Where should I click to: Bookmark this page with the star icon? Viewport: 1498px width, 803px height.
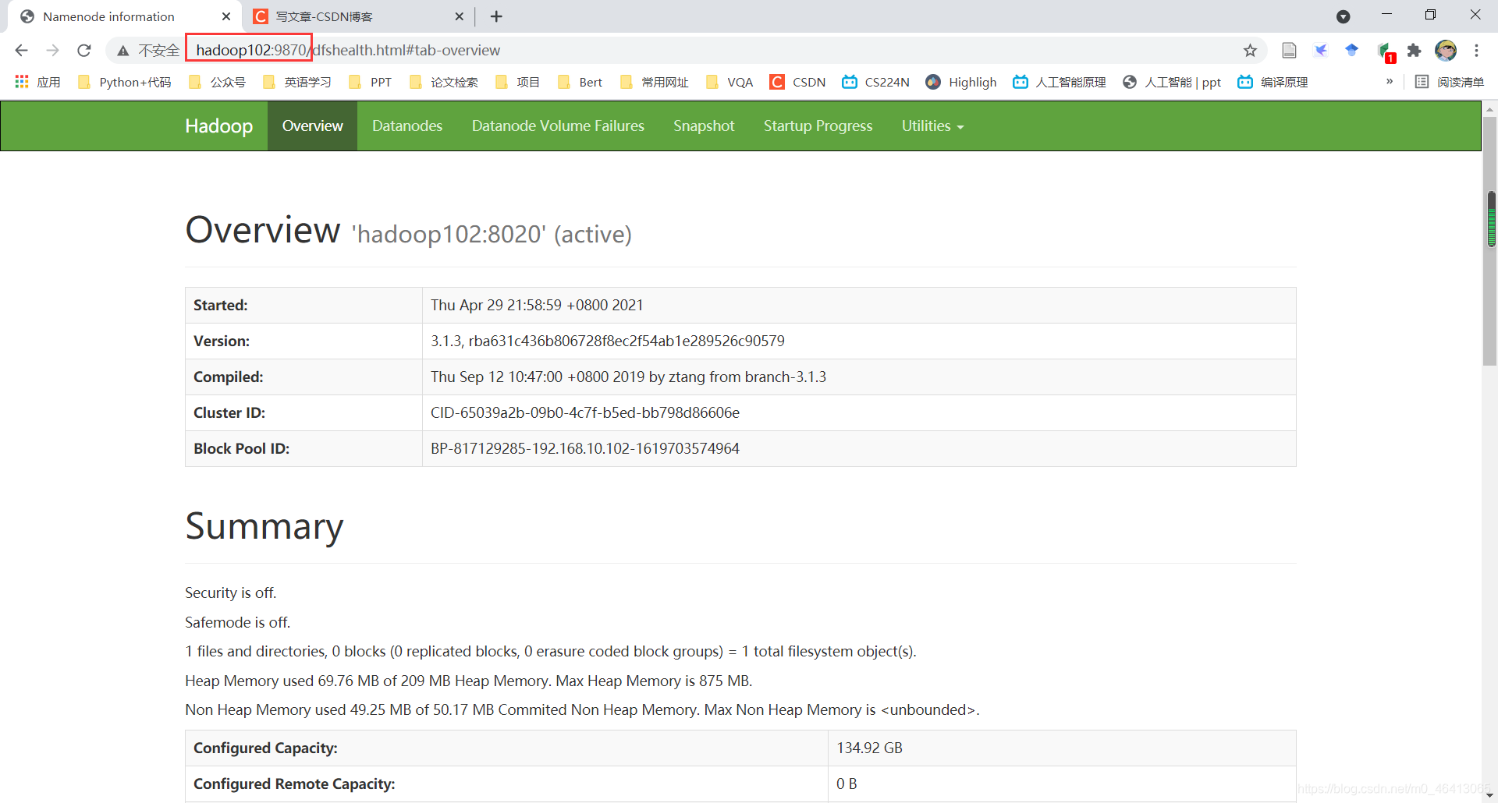1250,51
